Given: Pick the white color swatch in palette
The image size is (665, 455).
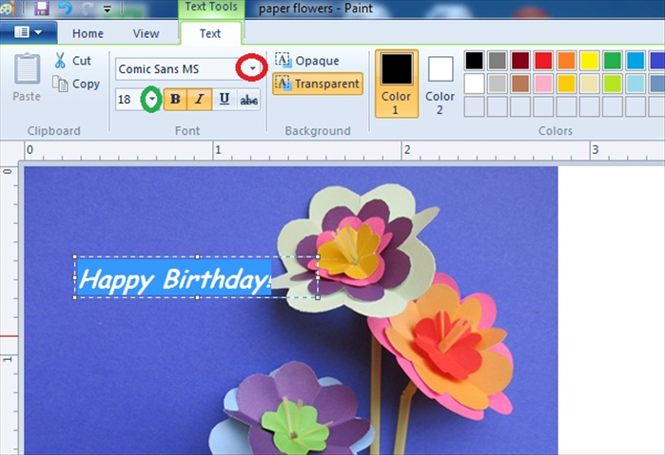Looking at the screenshot, I should coord(474,84).
